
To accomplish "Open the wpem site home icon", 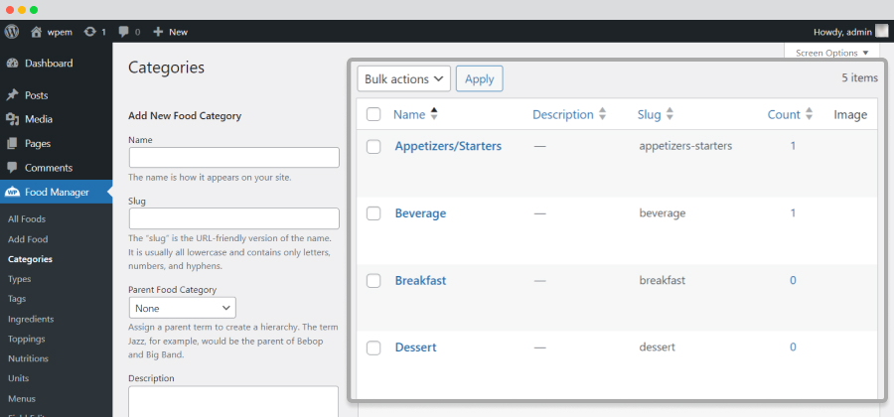I will click(x=37, y=32).
